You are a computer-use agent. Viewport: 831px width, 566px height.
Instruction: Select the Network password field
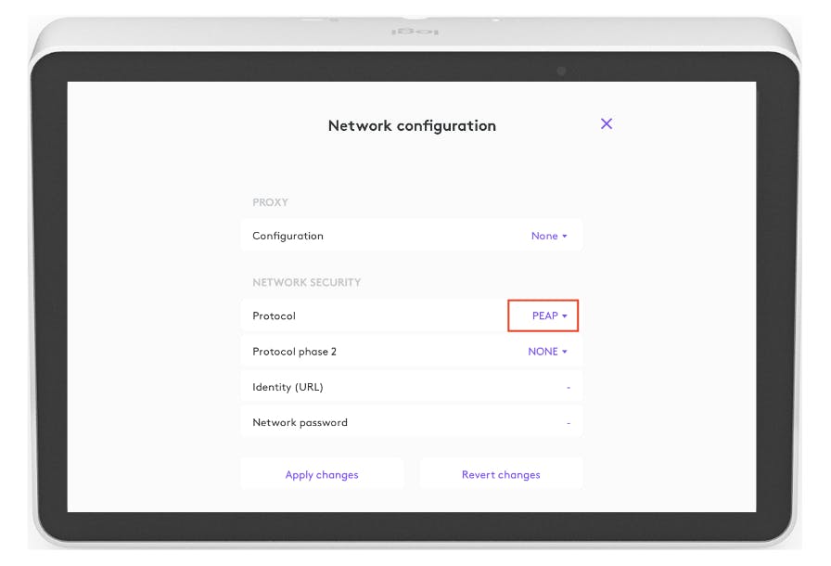(x=411, y=422)
